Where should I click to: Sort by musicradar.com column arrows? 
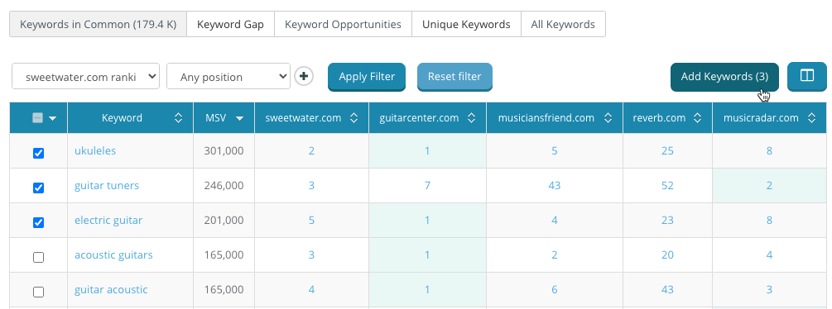click(811, 118)
